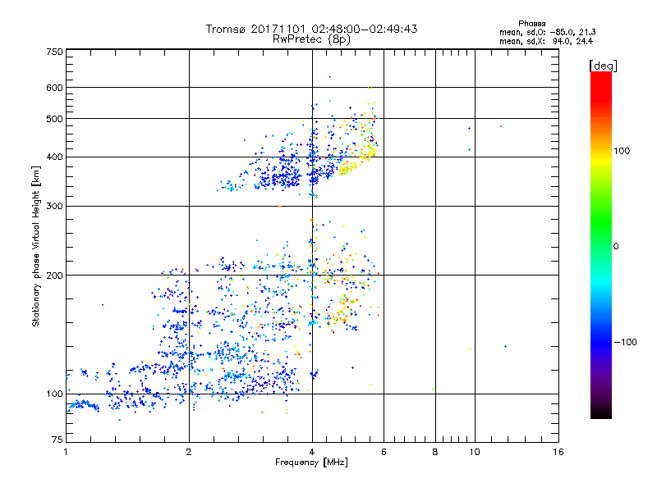This screenshot has height=492, width=657.
Task: Click the yellow-green echo cluster near 5 MHz, 380 km
Action: point(348,168)
